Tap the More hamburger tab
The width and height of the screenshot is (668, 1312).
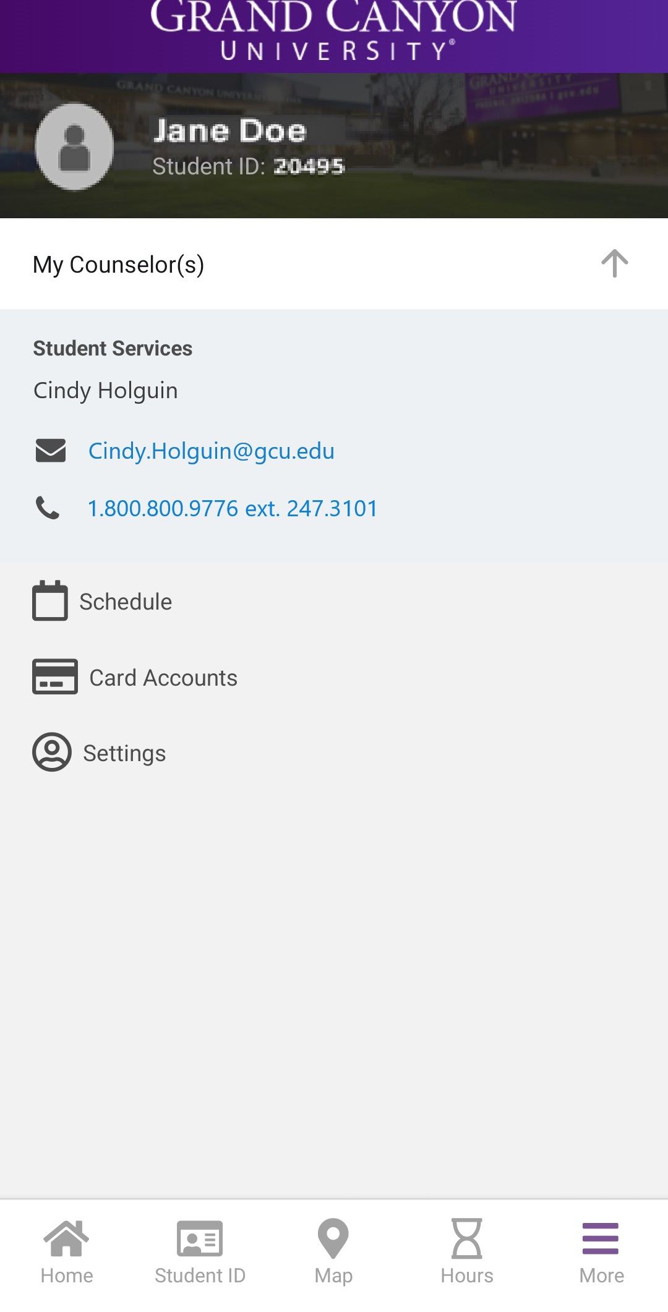click(x=601, y=1251)
